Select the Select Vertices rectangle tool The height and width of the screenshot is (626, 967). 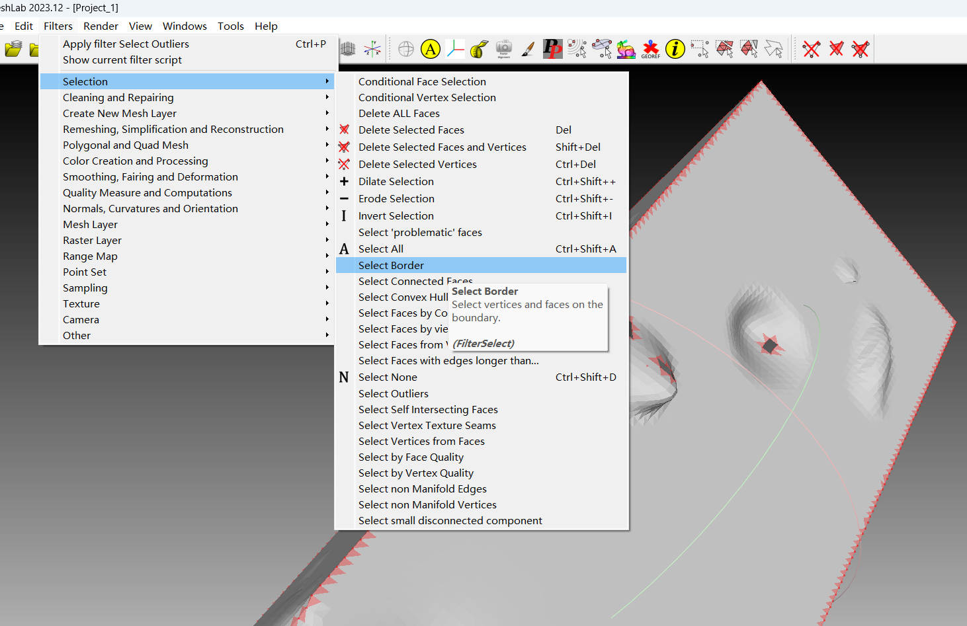(700, 49)
